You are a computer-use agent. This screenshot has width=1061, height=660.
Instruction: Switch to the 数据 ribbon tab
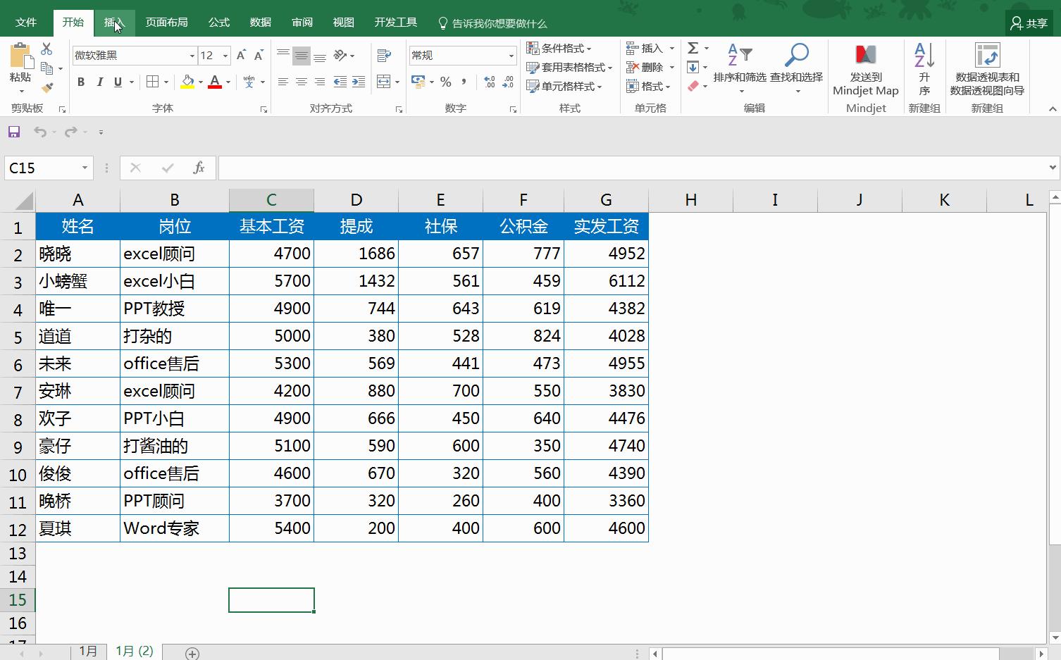tap(260, 22)
